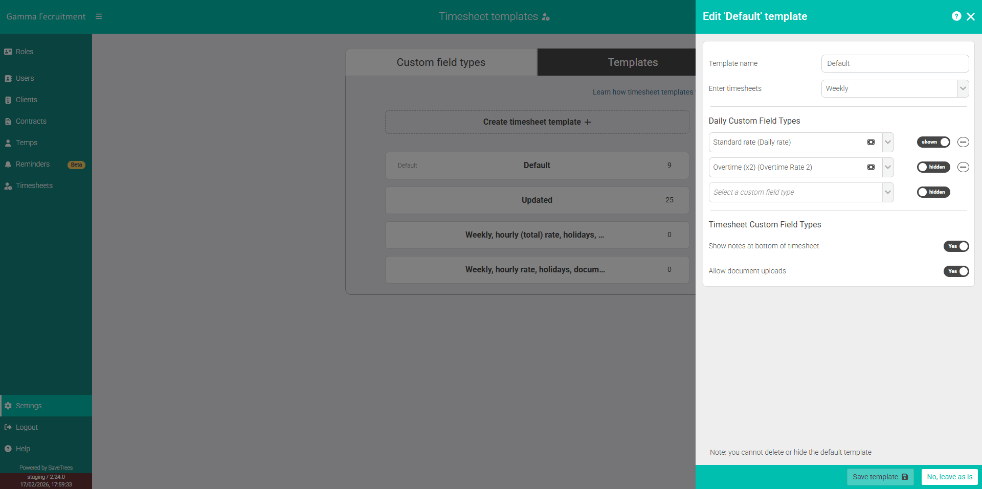Select the Temps person icon
This screenshot has width=982, height=489.
(x=7, y=143)
